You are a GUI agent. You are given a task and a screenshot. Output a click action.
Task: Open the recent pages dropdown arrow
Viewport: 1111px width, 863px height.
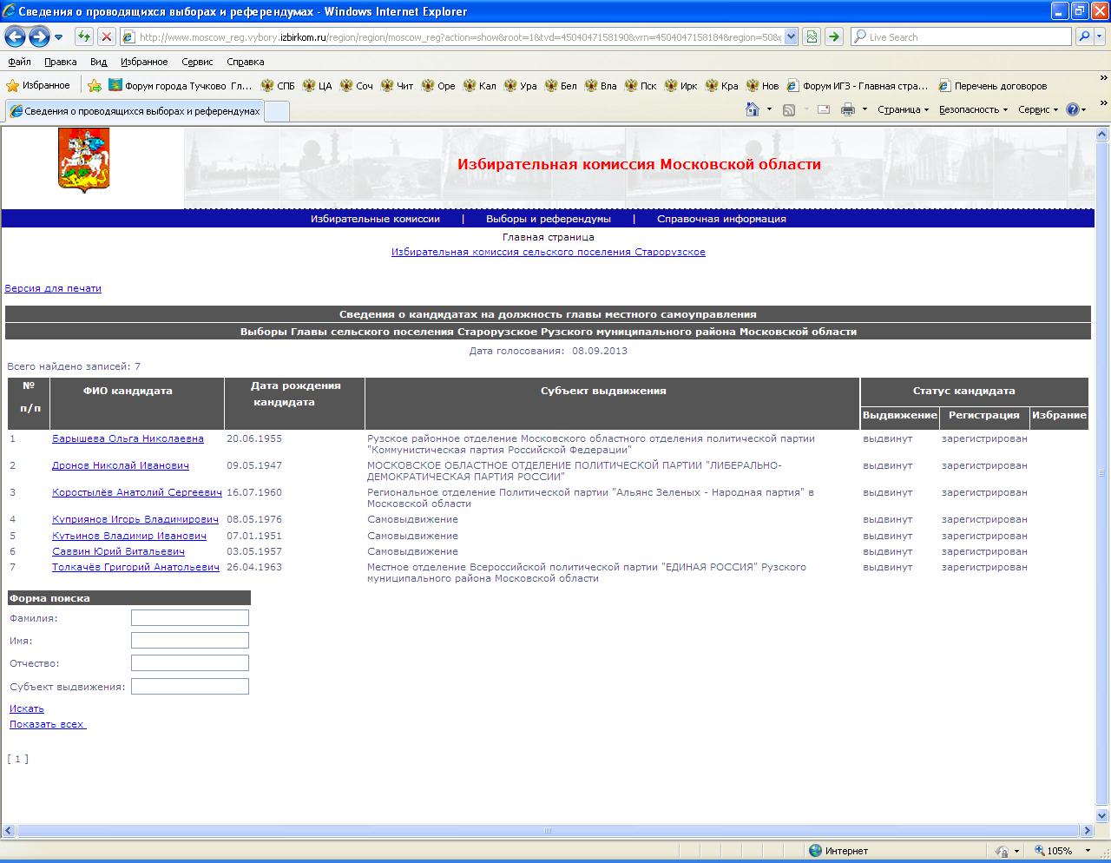click(58, 37)
